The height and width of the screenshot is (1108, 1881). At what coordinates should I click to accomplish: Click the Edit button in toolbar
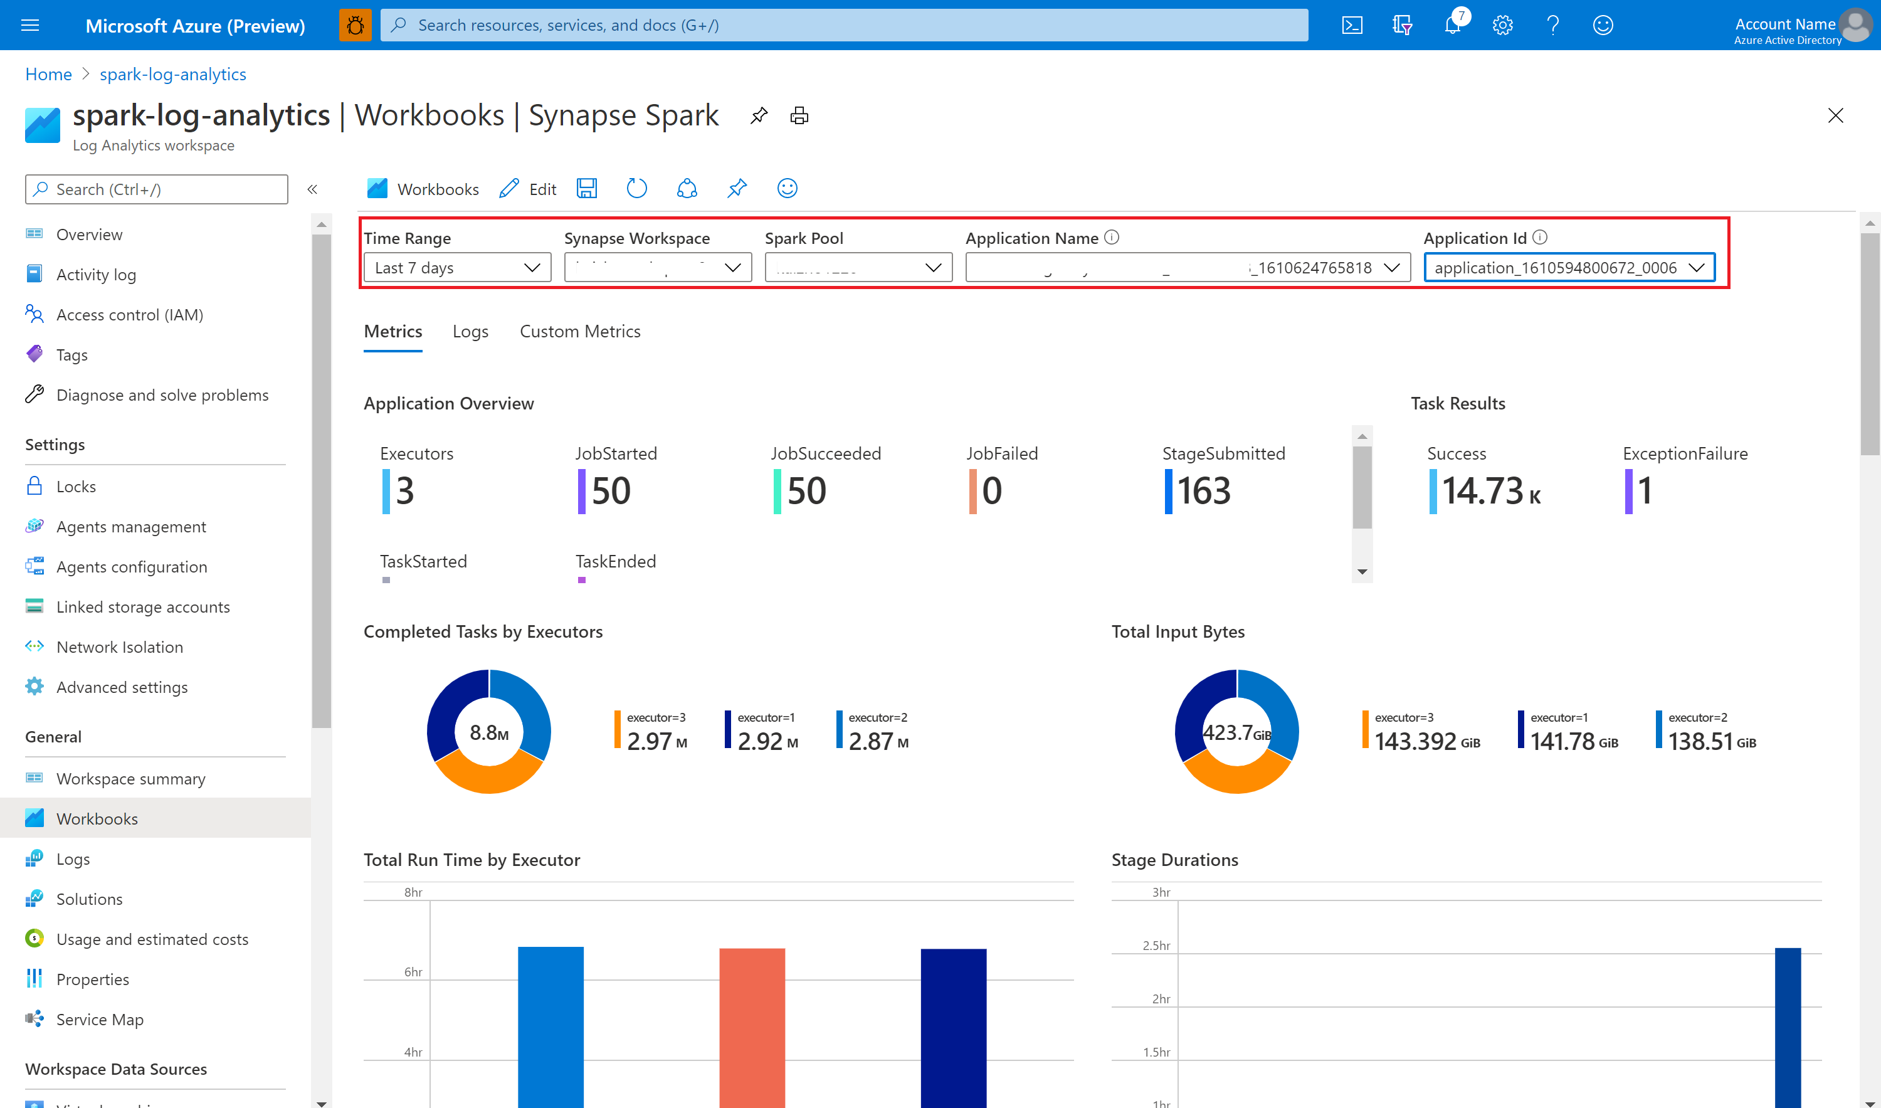(x=529, y=189)
